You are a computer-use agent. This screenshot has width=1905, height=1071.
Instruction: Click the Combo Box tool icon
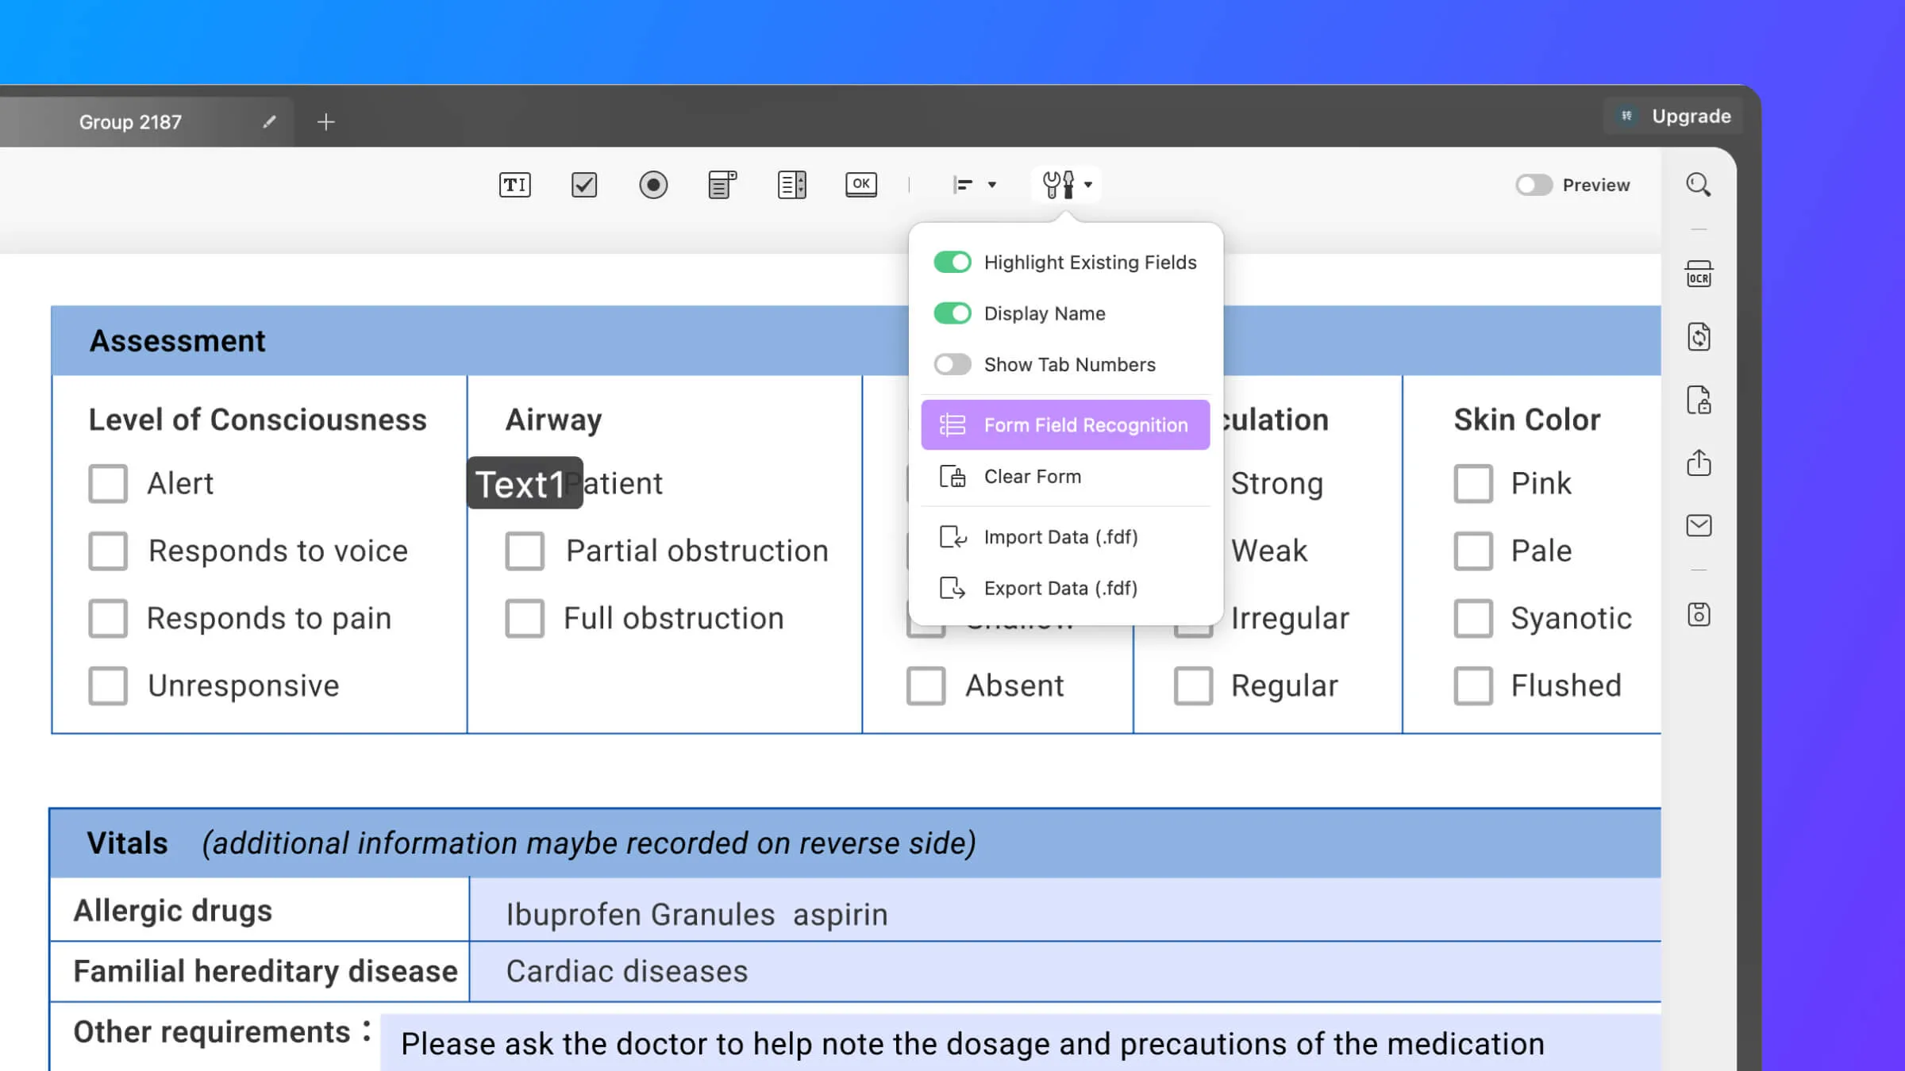(721, 184)
